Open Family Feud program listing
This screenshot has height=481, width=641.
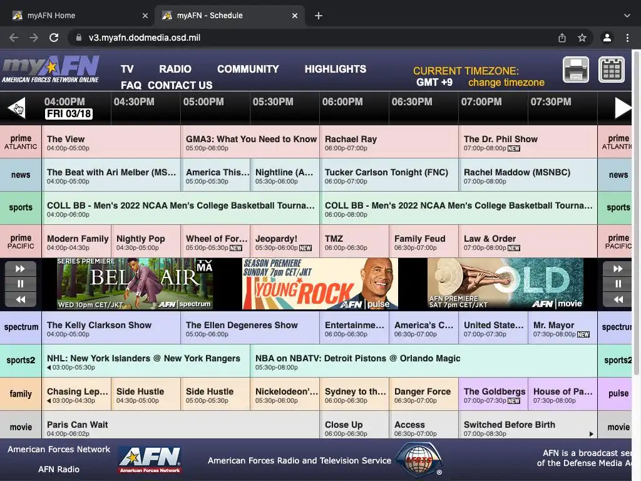pyautogui.click(x=424, y=241)
